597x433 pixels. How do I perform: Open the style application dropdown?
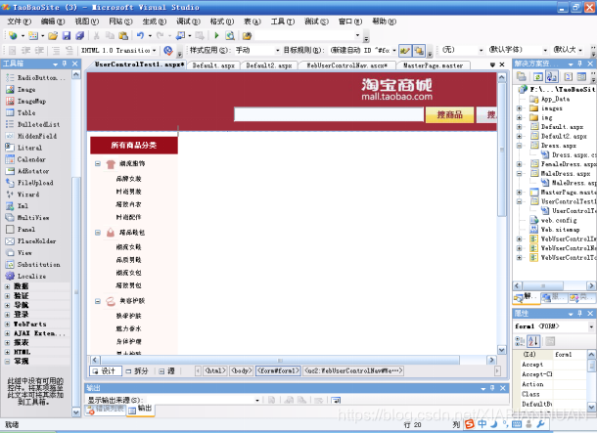[278, 50]
